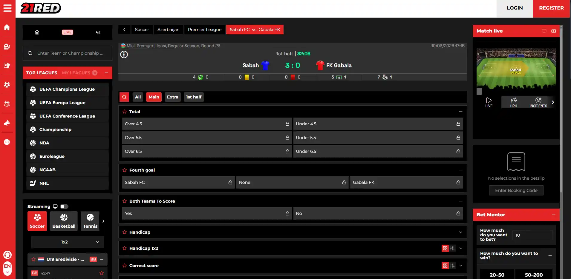Collapse the Top Leagues panel
571x279 pixels.
106,73
